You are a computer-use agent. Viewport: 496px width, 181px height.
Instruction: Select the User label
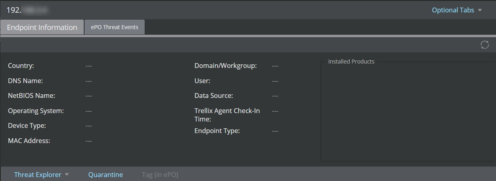(202, 81)
